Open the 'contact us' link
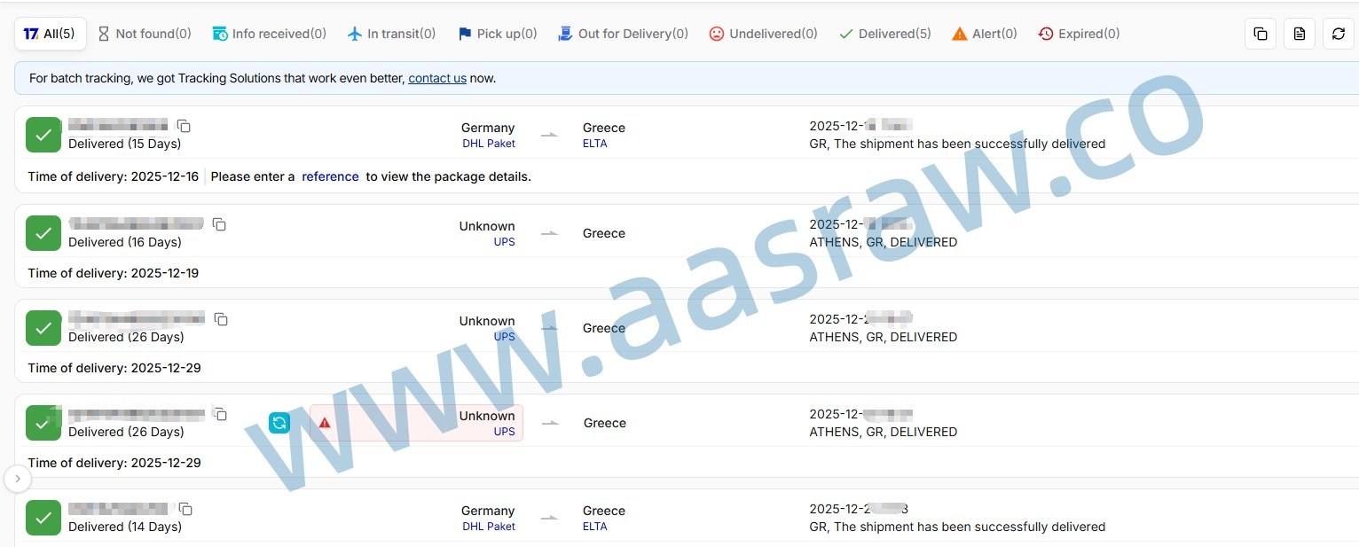The height and width of the screenshot is (547, 1359). click(436, 78)
